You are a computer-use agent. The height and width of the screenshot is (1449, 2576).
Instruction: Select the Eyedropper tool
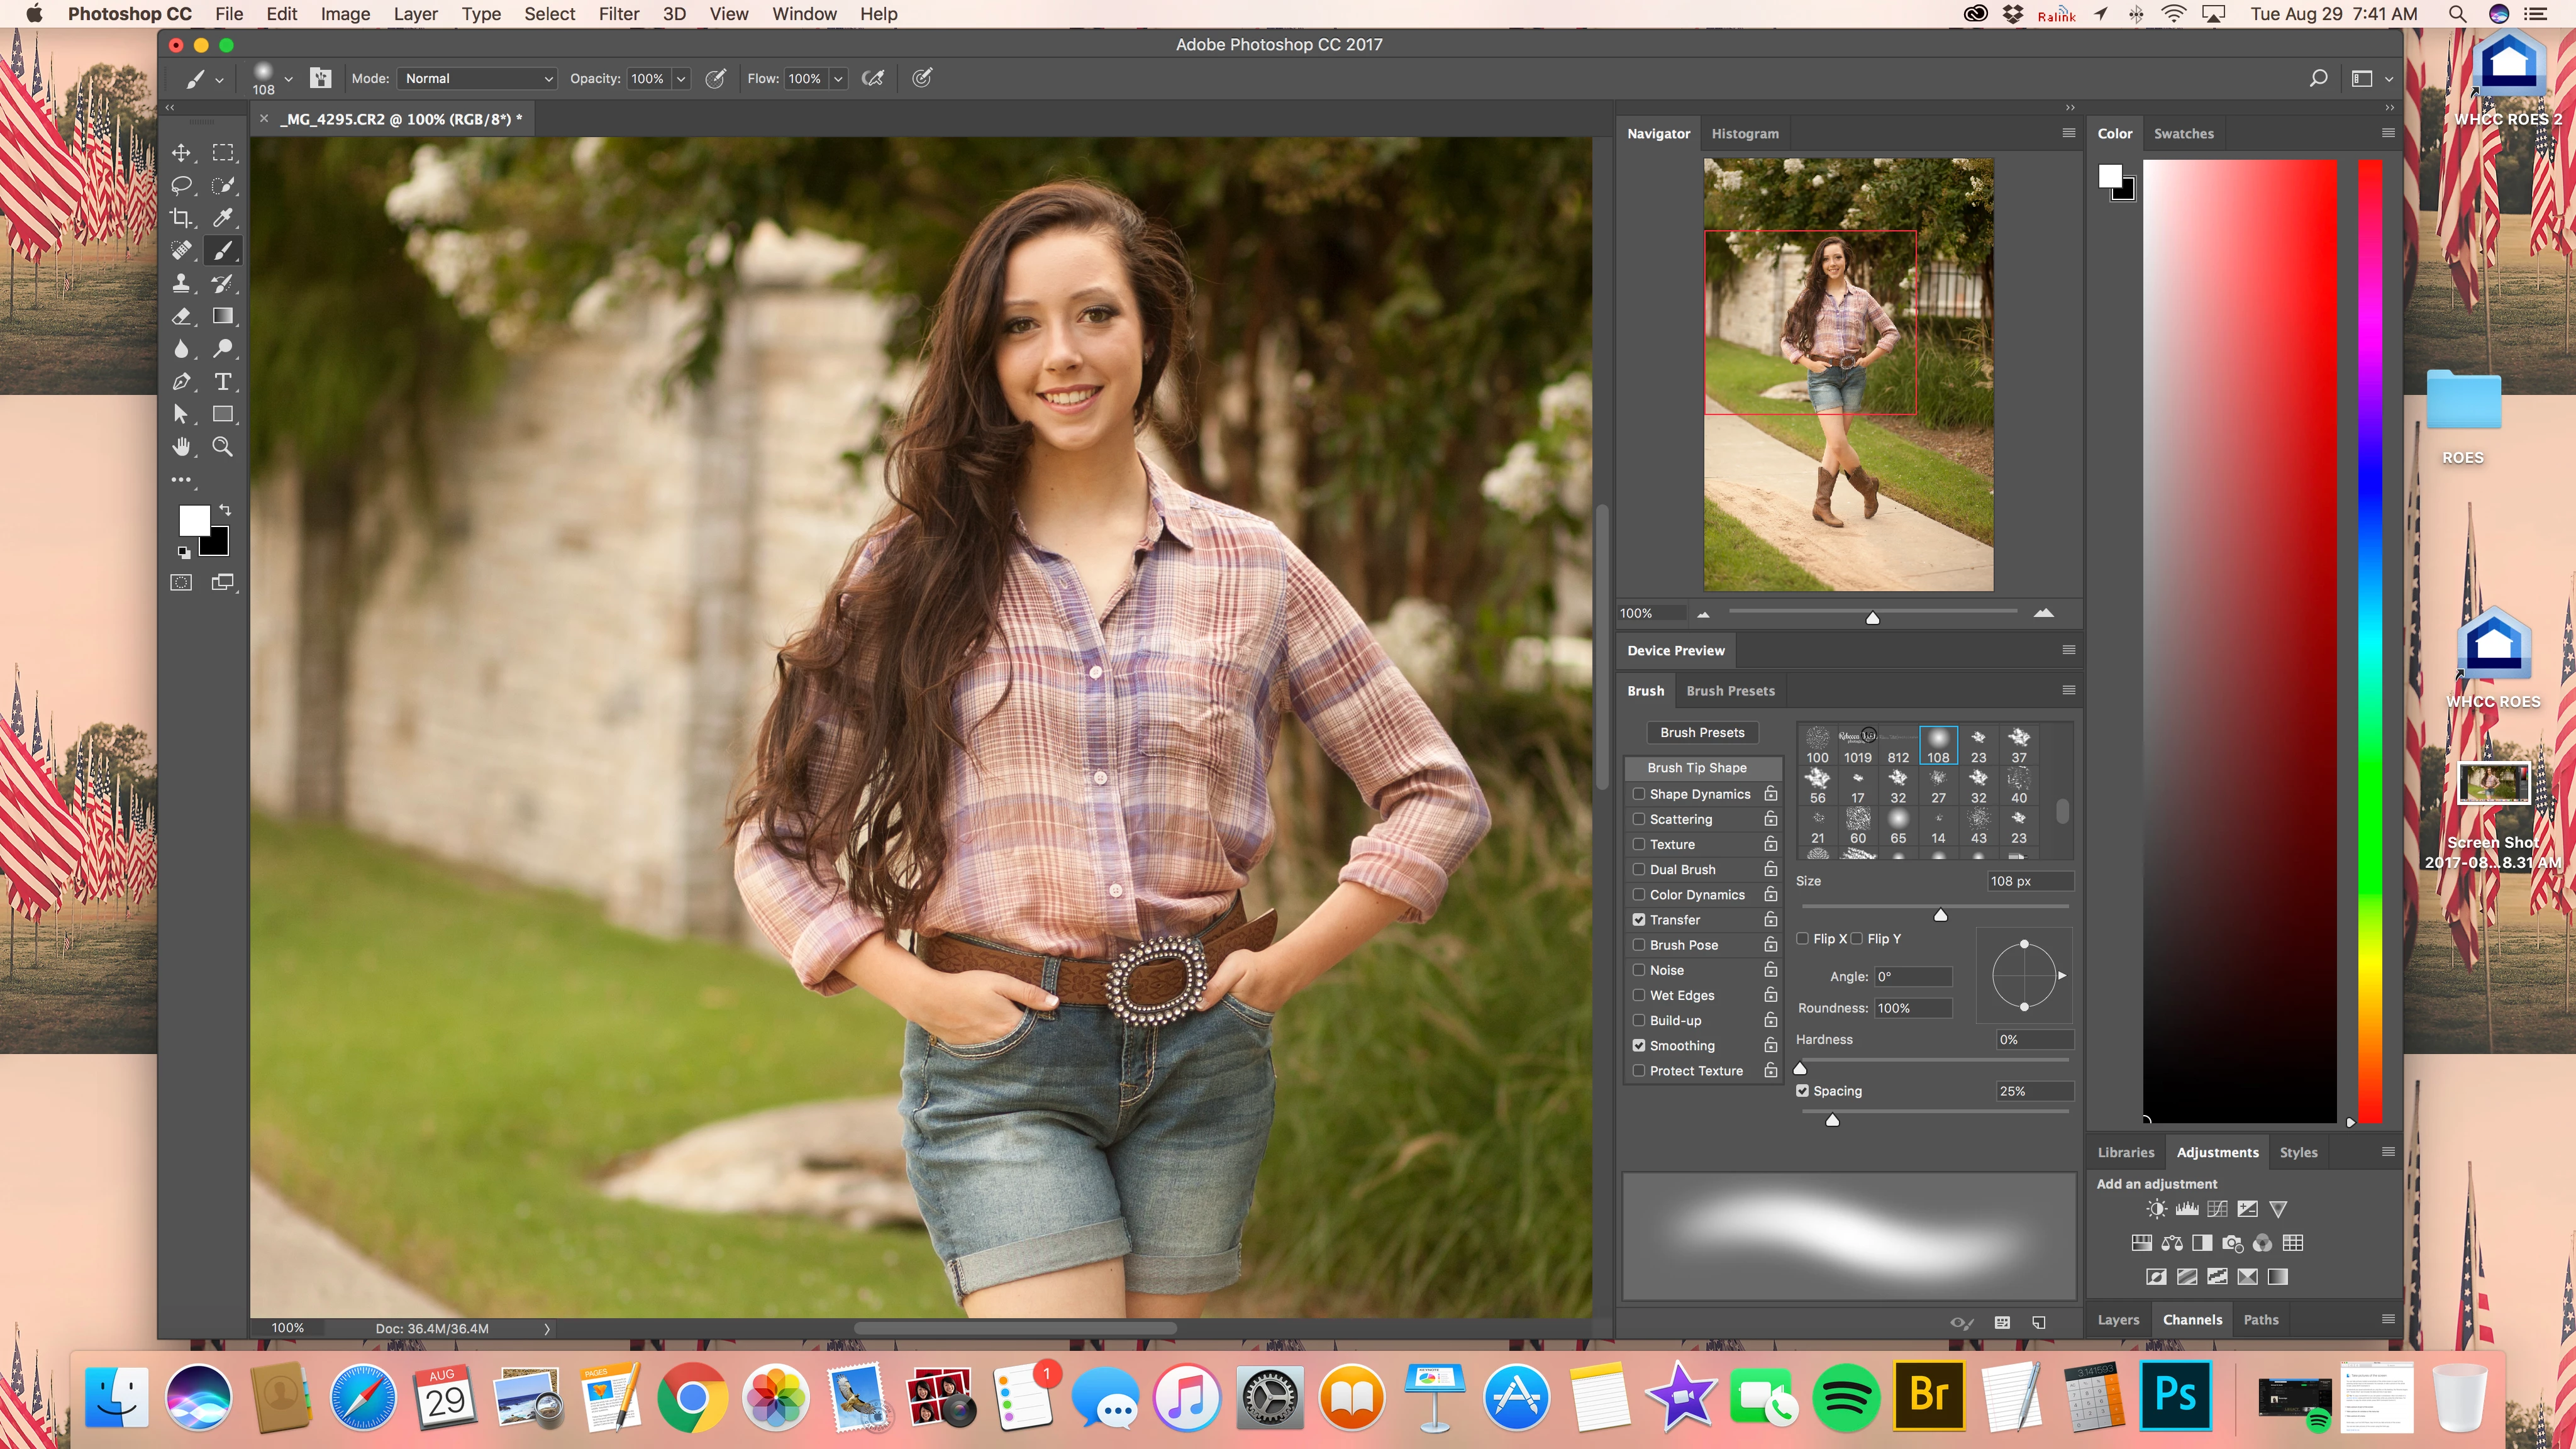pos(222,218)
